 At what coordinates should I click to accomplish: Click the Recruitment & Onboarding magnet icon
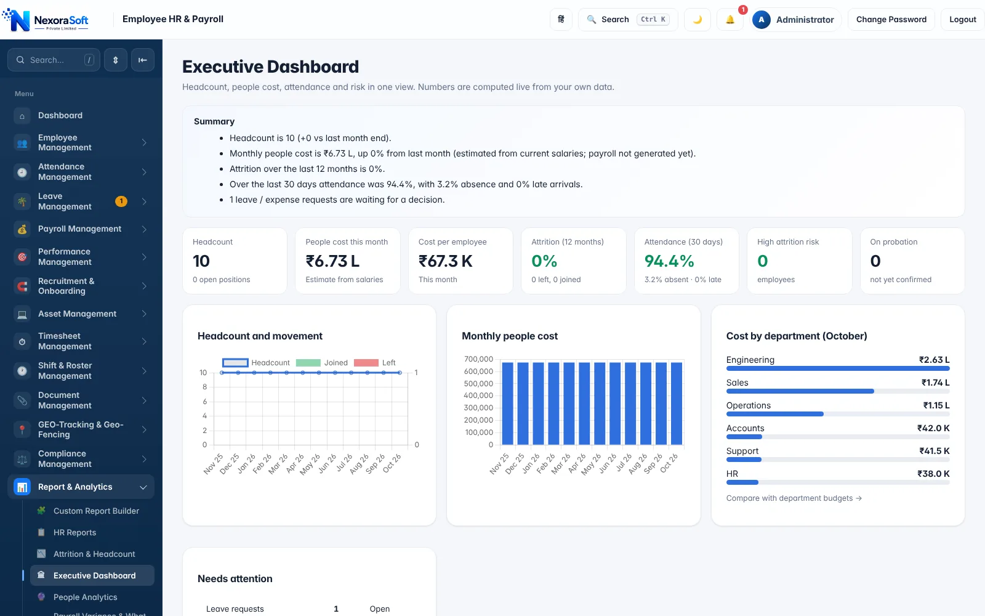click(22, 286)
